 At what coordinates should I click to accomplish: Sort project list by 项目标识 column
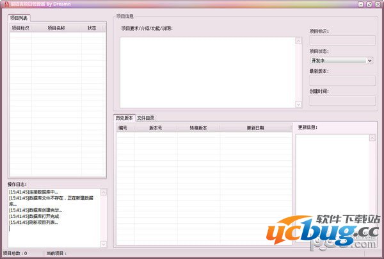(20, 28)
